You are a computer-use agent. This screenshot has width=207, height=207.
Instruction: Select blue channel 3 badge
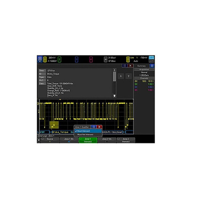click(x=77, y=60)
